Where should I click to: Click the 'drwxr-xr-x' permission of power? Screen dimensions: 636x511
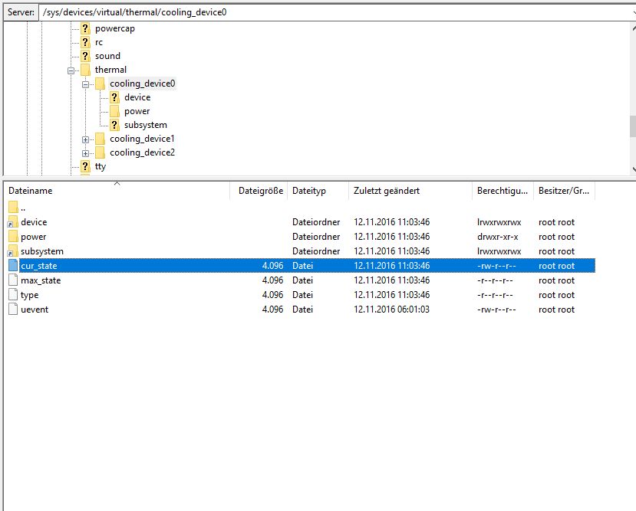(498, 237)
